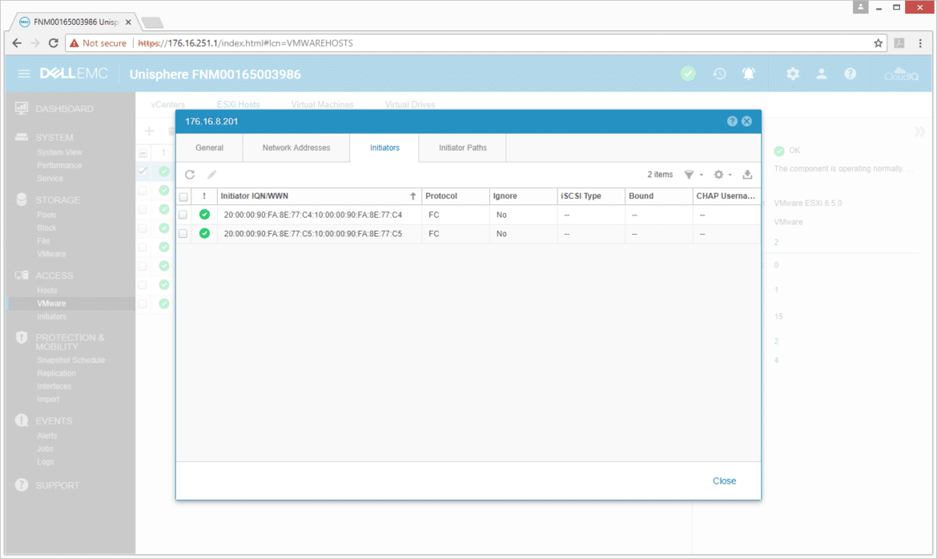
Task: Switch to the General tab
Action: tap(209, 147)
